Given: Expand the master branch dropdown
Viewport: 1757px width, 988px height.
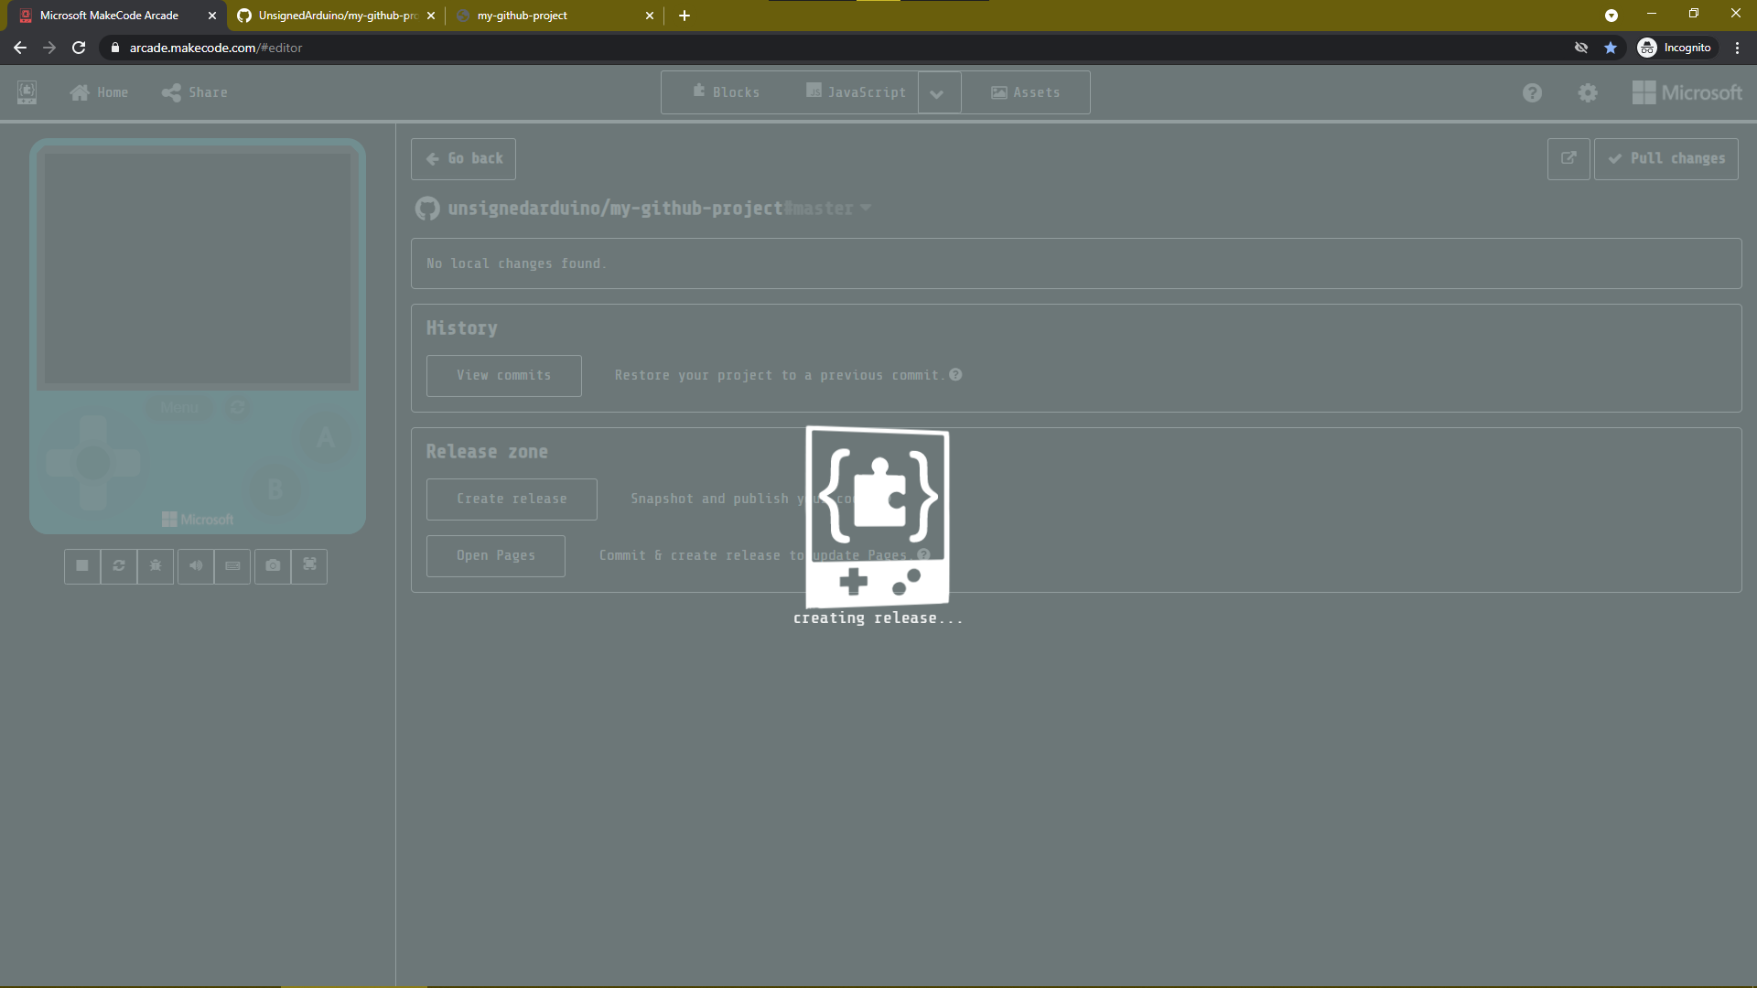Looking at the screenshot, I should tap(865, 209).
